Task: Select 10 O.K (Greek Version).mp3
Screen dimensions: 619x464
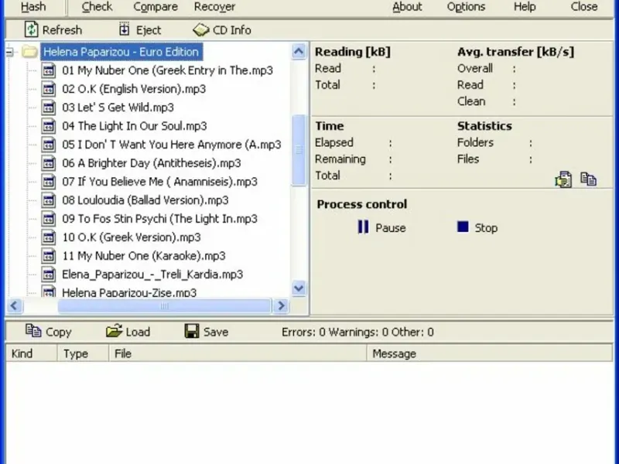Action: (131, 237)
